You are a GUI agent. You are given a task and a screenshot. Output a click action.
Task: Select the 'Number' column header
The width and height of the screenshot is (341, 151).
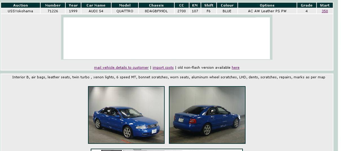click(x=53, y=5)
